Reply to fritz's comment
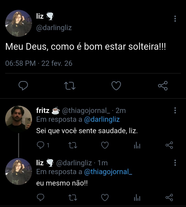This screenshot has width=186, height=207. tap(41, 146)
